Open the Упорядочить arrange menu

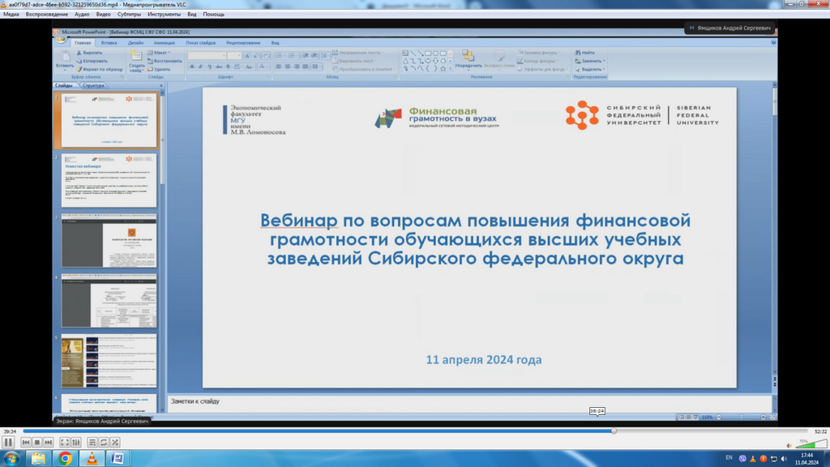(468, 60)
